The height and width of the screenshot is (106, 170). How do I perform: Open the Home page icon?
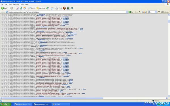pyautogui.click(x=25, y=8)
